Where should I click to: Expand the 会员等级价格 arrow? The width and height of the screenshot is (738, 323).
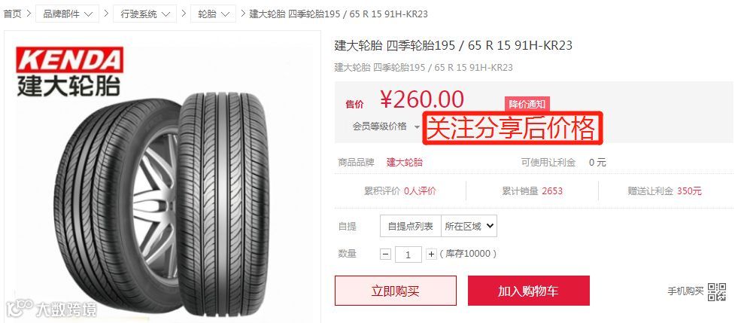tap(417, 126)
